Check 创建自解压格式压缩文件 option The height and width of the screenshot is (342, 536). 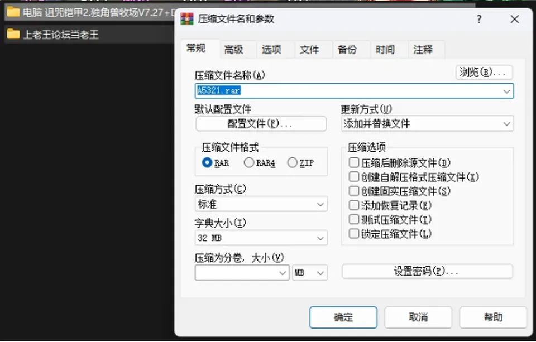[354, 177]
